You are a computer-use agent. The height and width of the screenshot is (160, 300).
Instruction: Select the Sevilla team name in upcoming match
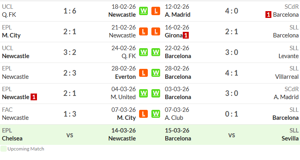coord(290,139)
